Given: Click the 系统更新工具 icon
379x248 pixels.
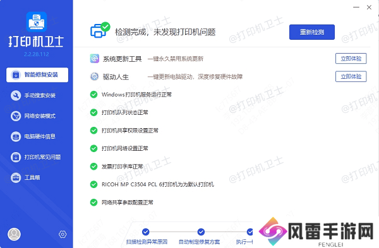Looking at the screenshot, I should pyautogui.click(x=95, y=59).
